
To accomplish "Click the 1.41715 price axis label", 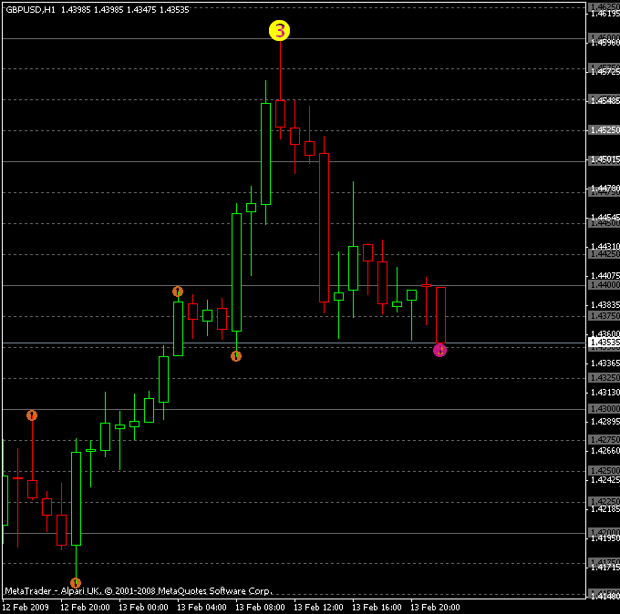I will click(x=605, y=568).
